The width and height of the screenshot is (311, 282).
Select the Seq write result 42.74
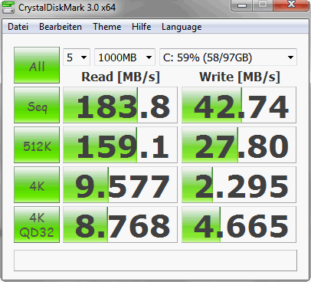click(x=239, y=105)
